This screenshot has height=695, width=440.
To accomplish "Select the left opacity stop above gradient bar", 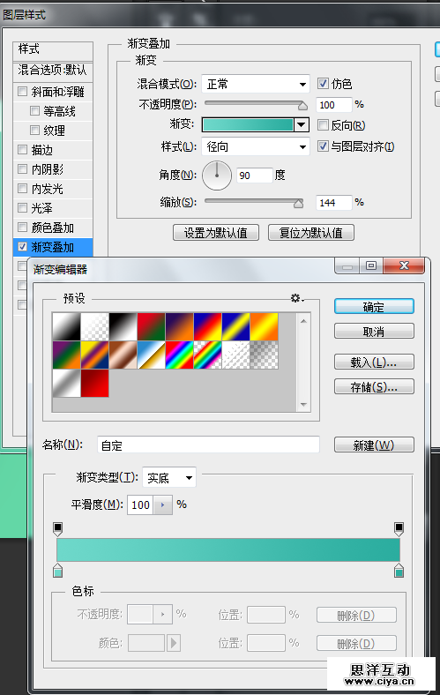I will (57, 529).
